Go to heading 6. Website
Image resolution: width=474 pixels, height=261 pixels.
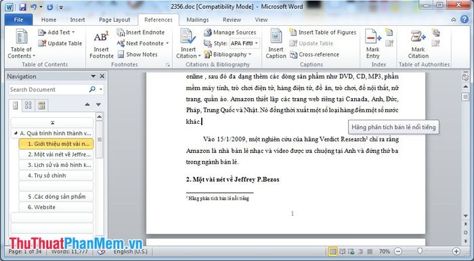coord(56,207)
